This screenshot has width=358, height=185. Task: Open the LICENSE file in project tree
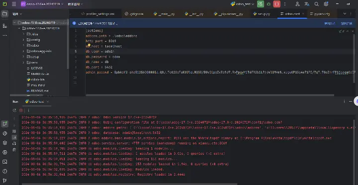pyautogui.click(x=36, y=68)
